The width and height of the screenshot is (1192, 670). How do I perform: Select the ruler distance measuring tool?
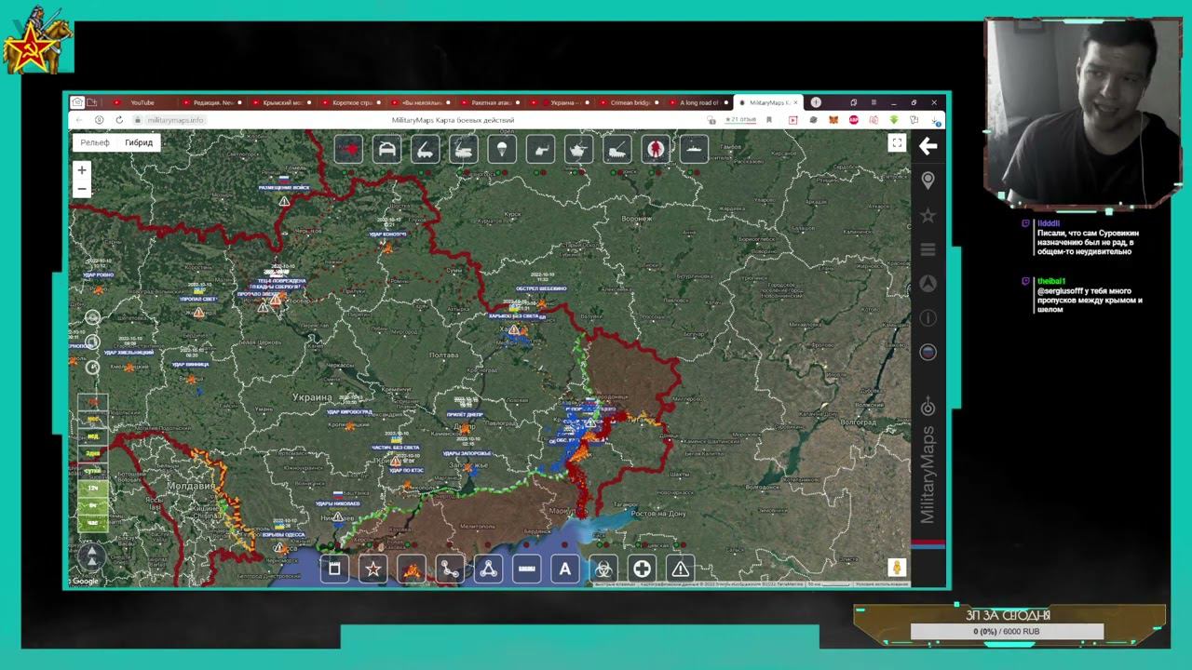[x=526, y=569]
